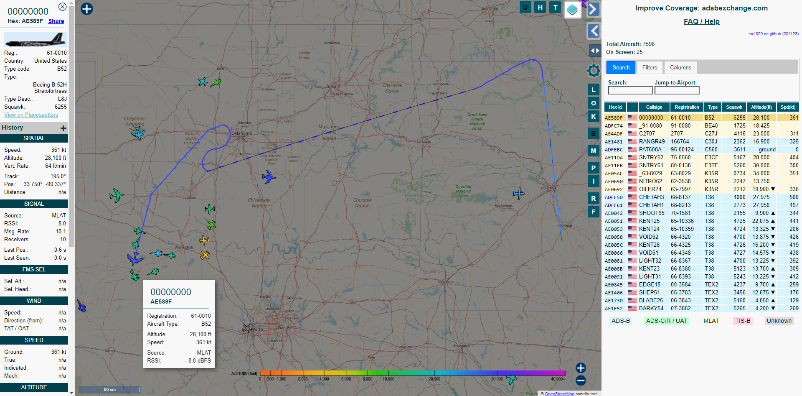Click the right arrow sidebar button
This screenshot has height=396, width=802.
tap(594, 9)
